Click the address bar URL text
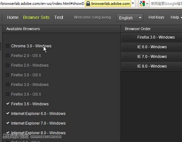The height and width of the screenshot is (142, 182). [42, 4]
